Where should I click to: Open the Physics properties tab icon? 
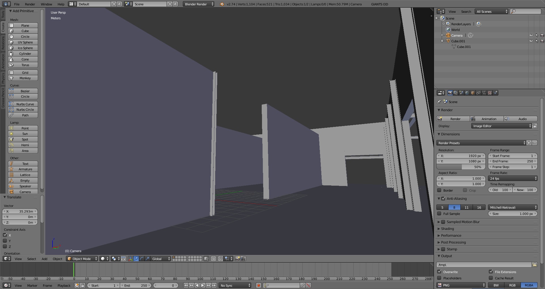pyautogui.click(x=495, y=93)
